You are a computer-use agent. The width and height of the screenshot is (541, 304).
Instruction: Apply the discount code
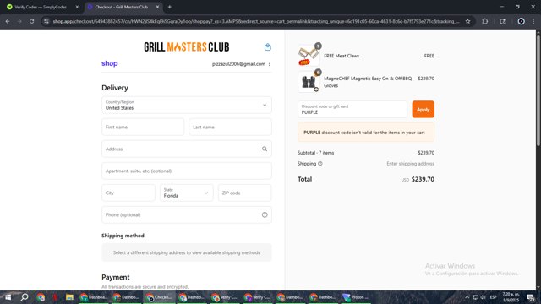coord(423,110)
